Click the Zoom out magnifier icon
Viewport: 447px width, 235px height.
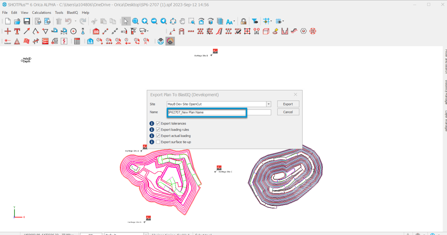(x=154, y=21)
